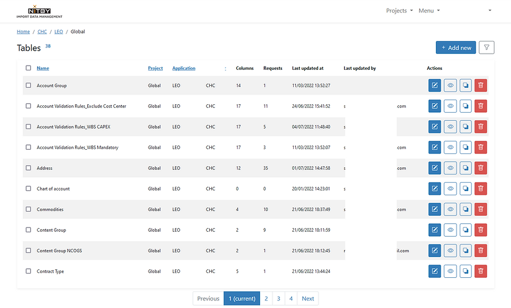The height and width of the screenshot is (308, 511).
Task: Copy the Content Group table
Action: click(x=466, y=230)
